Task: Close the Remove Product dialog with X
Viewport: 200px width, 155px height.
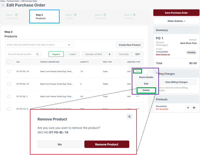Action: (x=129, y=117)
